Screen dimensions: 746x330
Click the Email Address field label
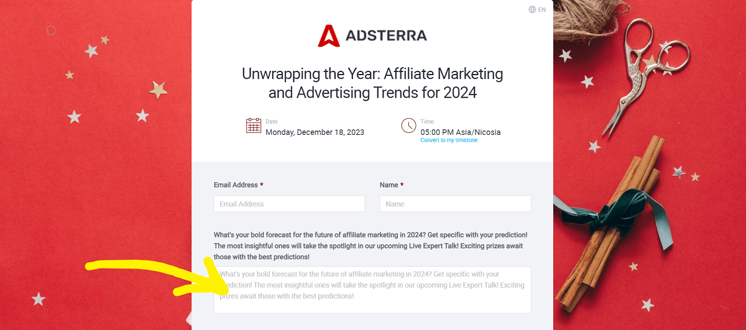(x=236, y=185)
